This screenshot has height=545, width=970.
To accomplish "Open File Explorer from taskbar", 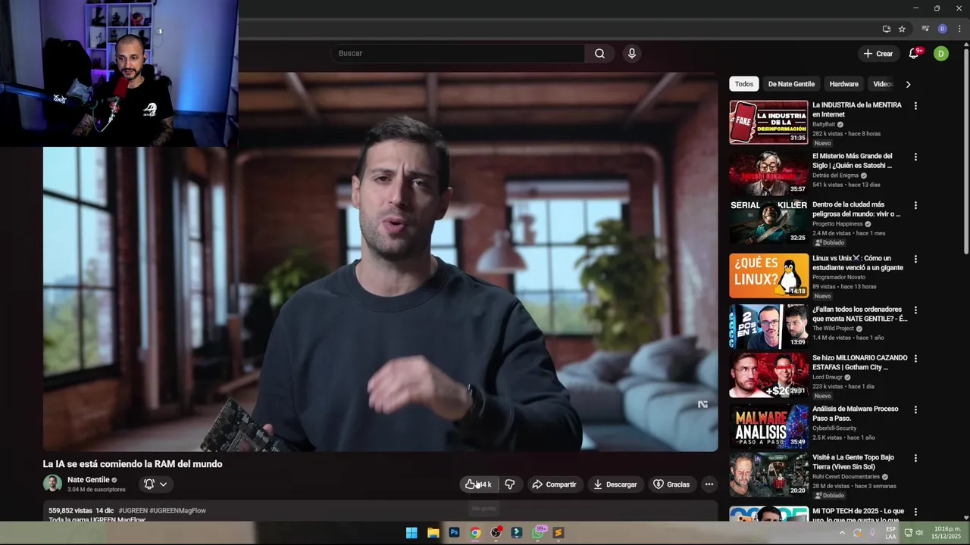I will tap(433, 533).
